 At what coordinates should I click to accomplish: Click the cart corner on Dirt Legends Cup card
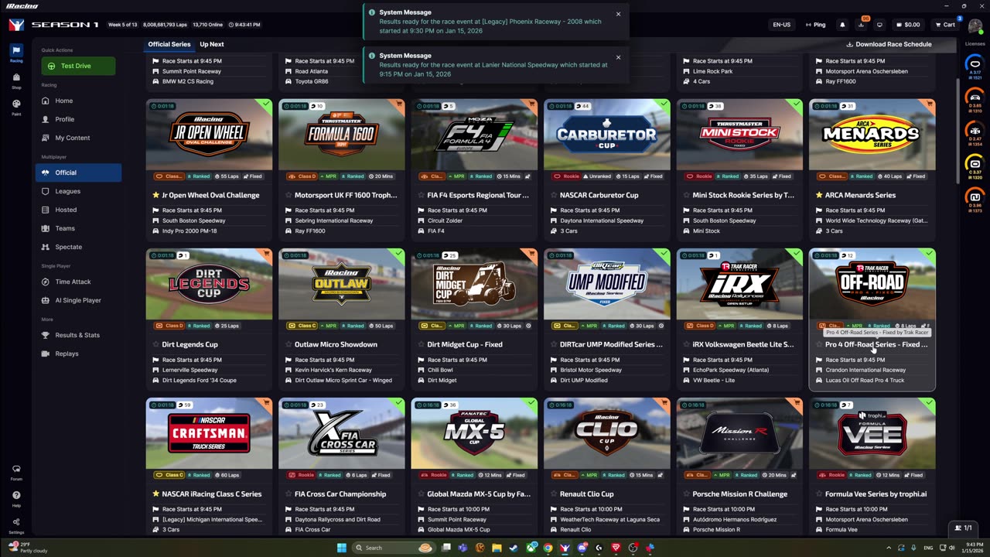coord(267,252)
